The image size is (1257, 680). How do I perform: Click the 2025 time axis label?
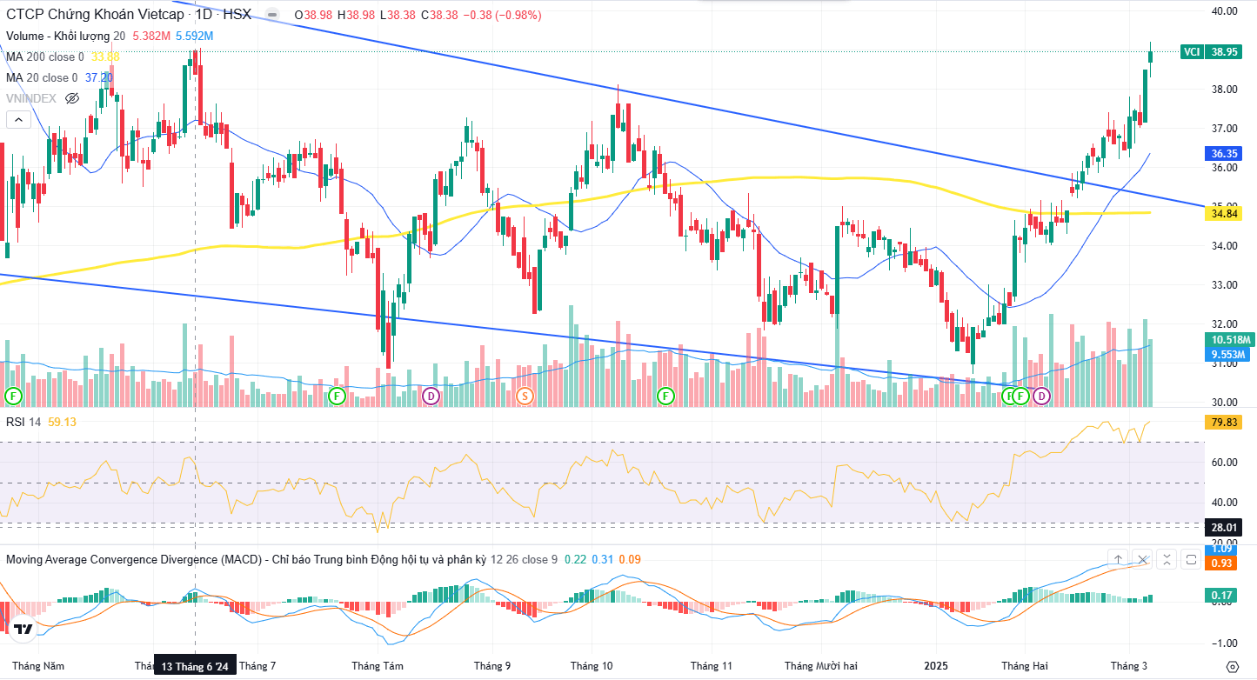(x=937, y=666)
